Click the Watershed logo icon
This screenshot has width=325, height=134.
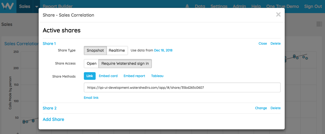coord(7,6)
